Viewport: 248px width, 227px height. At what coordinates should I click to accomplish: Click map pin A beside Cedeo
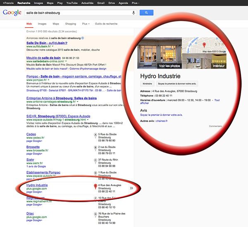click(x=95, y=135)
